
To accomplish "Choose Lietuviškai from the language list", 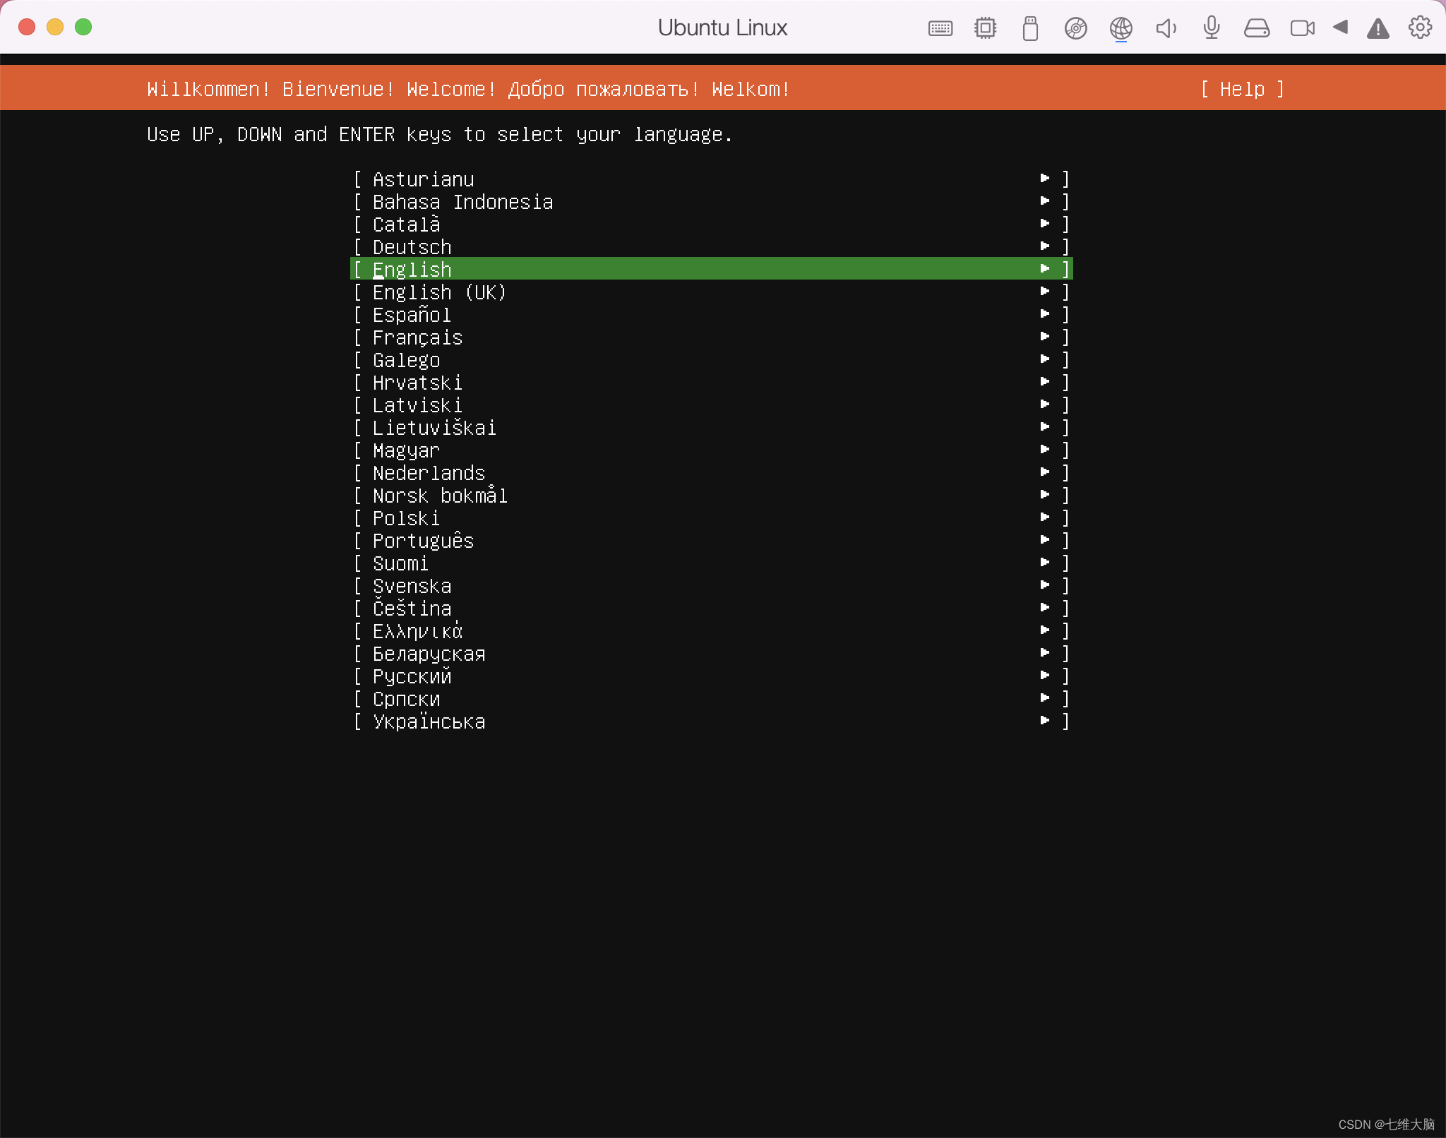I will click(x=712, y=427).
